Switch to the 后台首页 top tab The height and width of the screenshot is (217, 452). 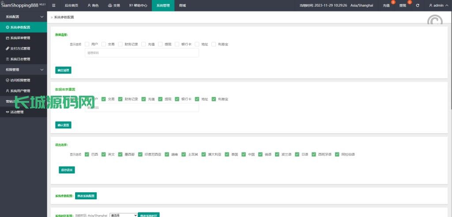[x=71, y=6]
